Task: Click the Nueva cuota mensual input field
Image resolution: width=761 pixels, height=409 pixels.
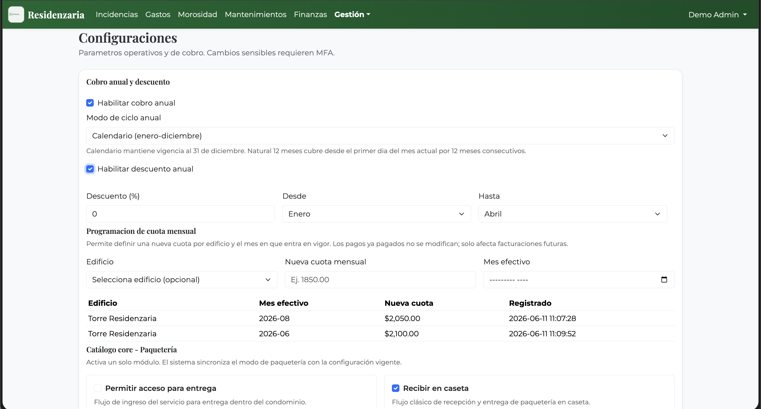Action: click(380, 280)
